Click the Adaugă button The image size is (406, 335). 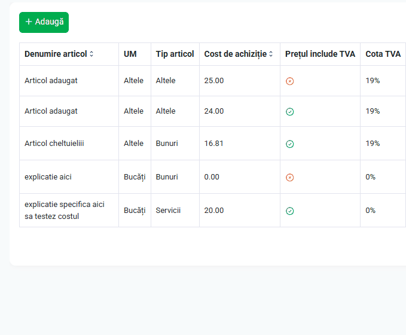click(x=44, y=22)
